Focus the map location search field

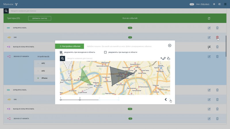[x=112, y=58]
